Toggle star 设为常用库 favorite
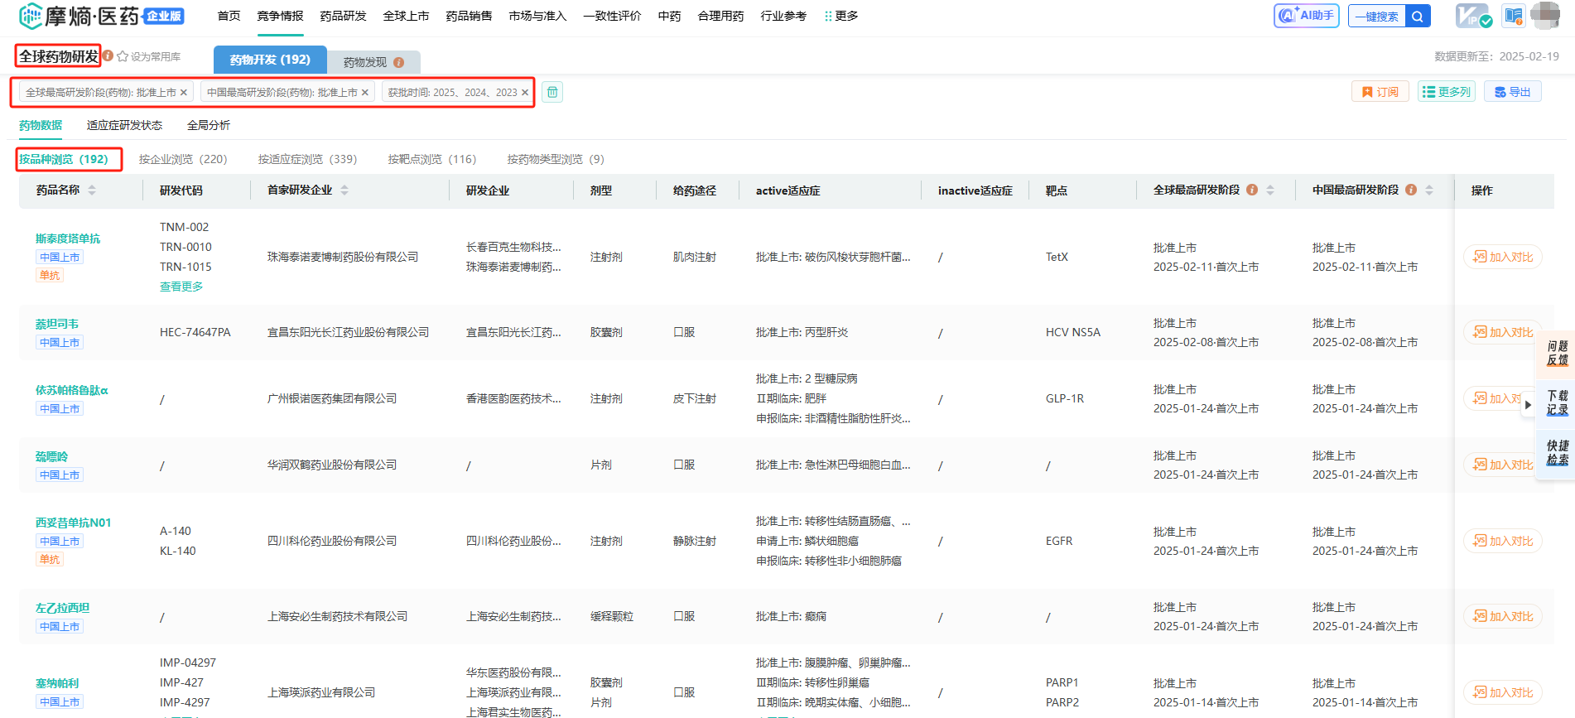The height and width of the screenshot is (718, 1575). (x=123, y=56)
